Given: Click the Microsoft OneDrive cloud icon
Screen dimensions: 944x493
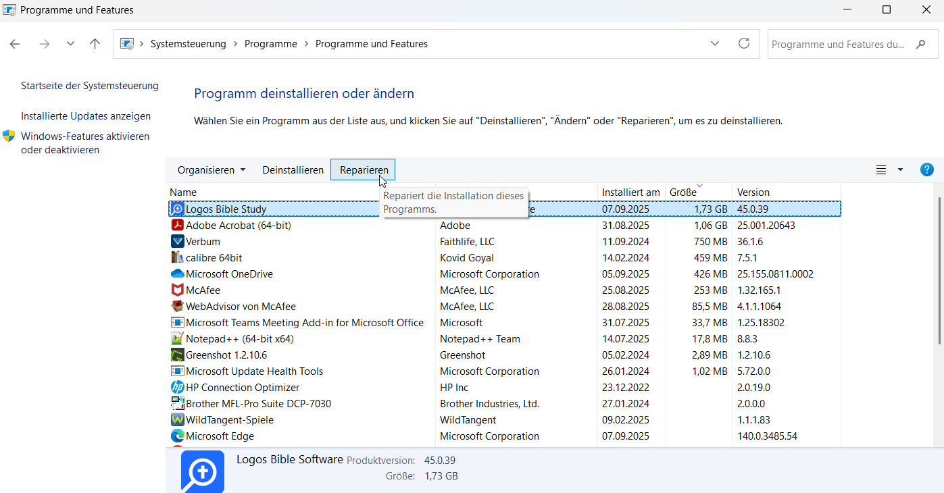Looking at the screenshot, I should pos(177,274).
